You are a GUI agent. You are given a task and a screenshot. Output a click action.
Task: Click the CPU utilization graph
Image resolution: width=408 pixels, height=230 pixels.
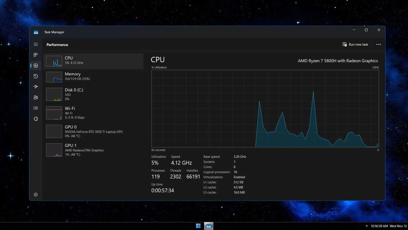click(265, 109)
